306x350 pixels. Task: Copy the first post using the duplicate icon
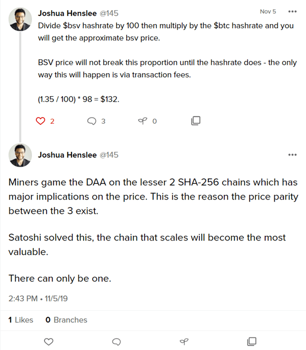pyautogui.click(x=196, y=121)
